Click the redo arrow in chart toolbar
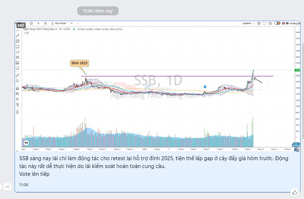 pos(78,23)
